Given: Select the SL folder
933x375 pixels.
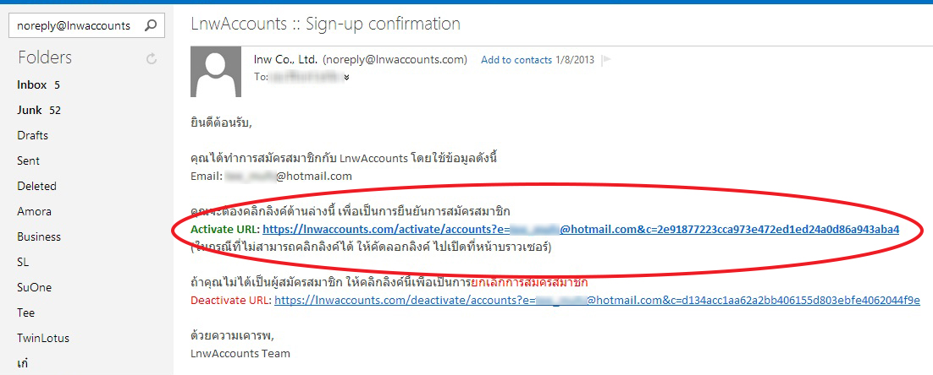Looking at the screenshot, I should [x=23, y=263].
